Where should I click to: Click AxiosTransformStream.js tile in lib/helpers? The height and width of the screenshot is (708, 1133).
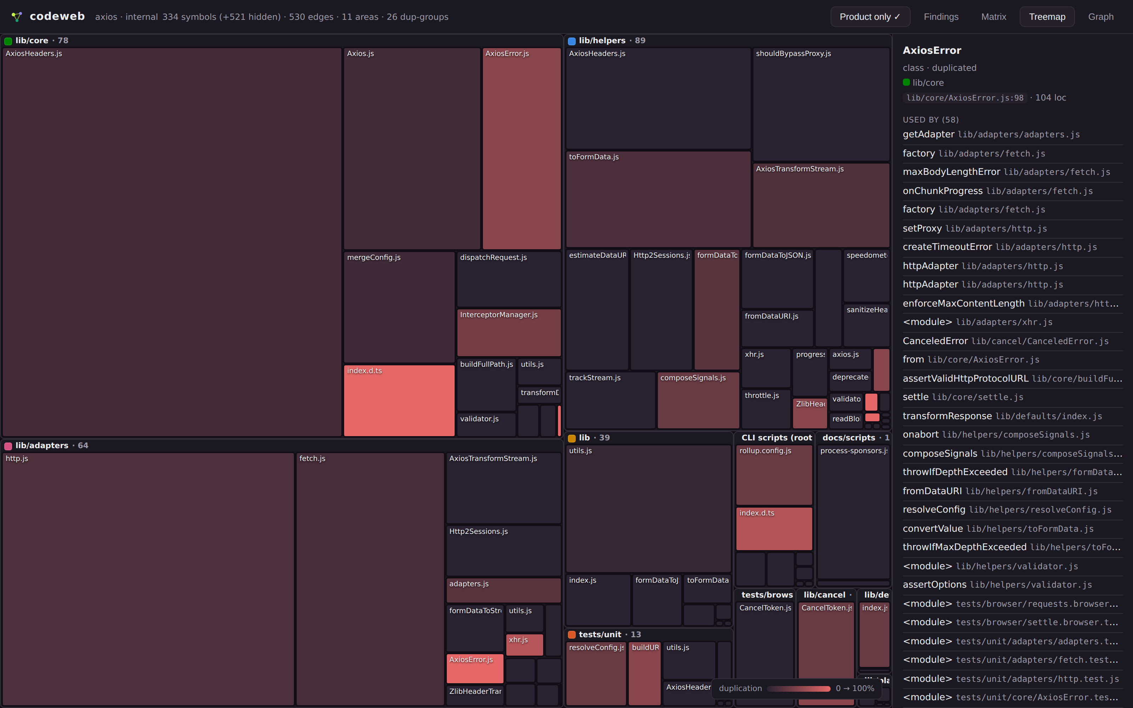tap(821, 205)
